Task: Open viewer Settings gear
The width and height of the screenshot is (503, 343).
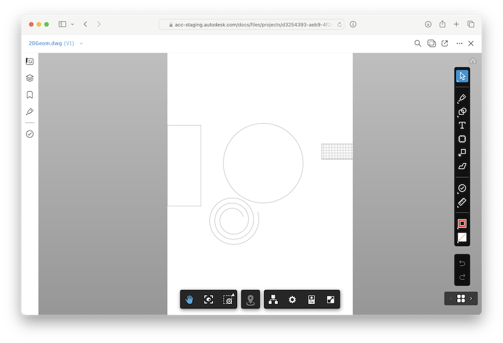Action: pyautogui.click(x=292, y=300)
